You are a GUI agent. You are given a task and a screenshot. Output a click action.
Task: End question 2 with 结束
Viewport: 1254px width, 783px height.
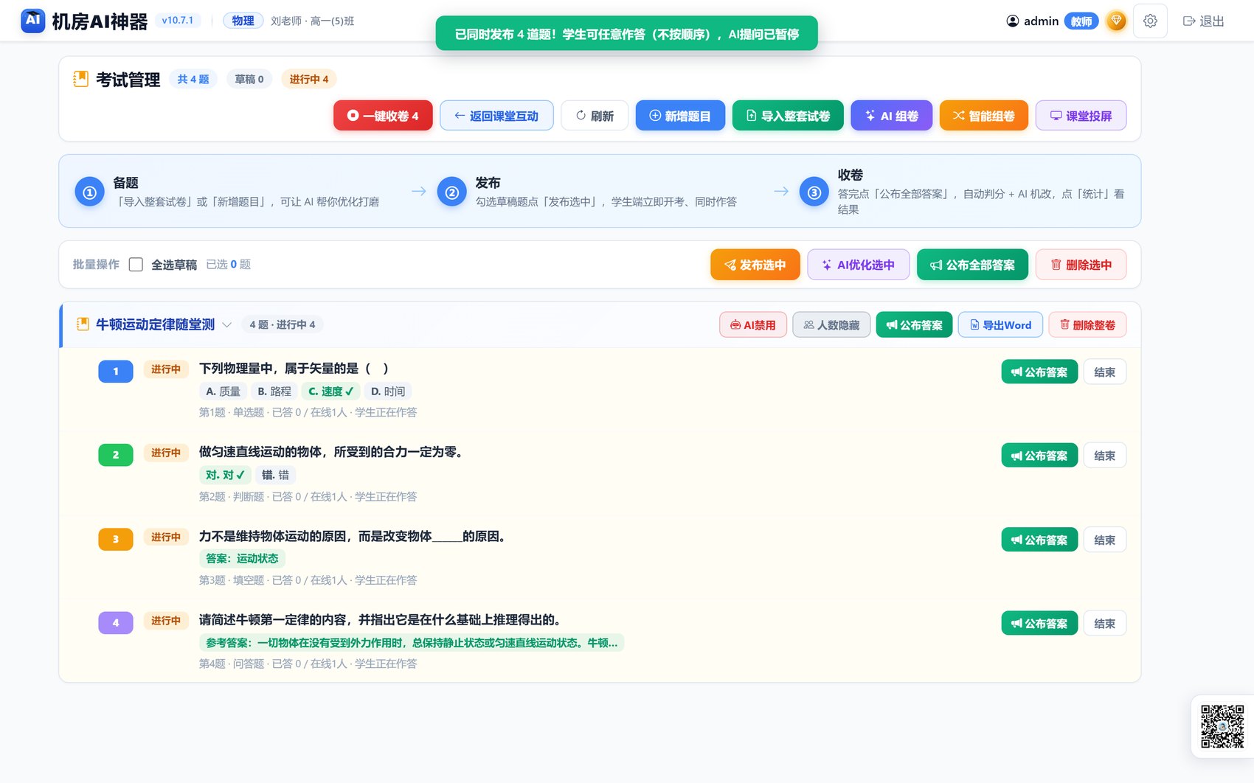pos(1104,456)
